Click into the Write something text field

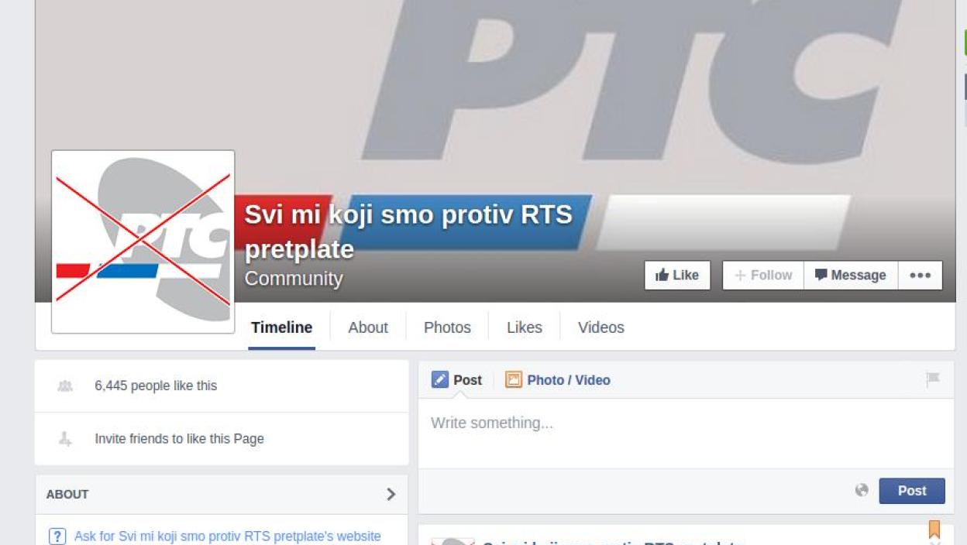tap(686, 433)
